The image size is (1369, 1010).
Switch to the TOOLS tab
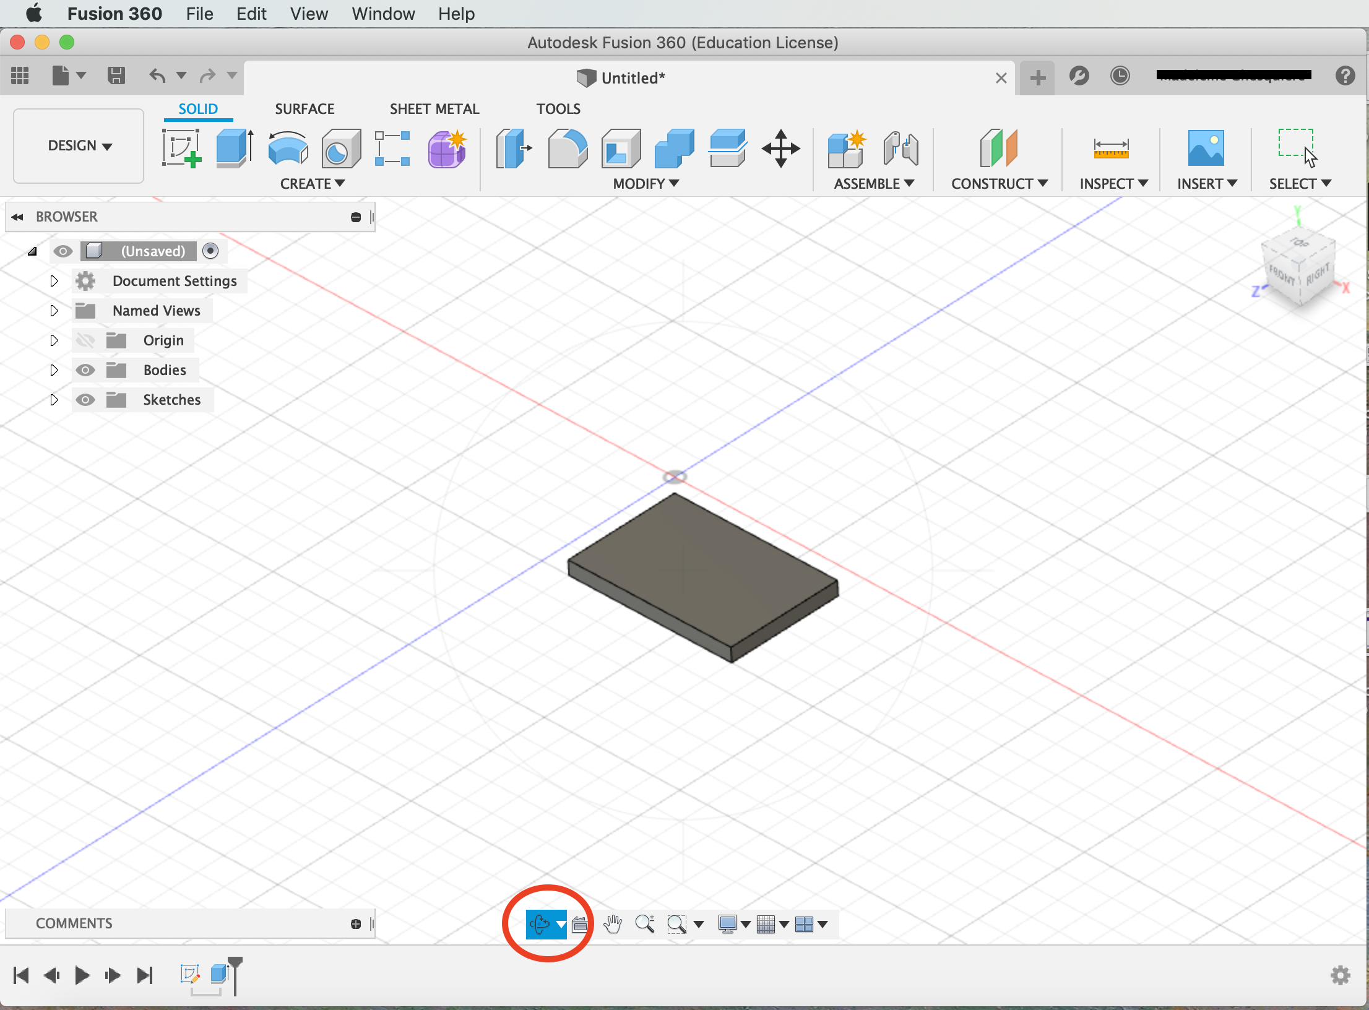tap(558, 109)
